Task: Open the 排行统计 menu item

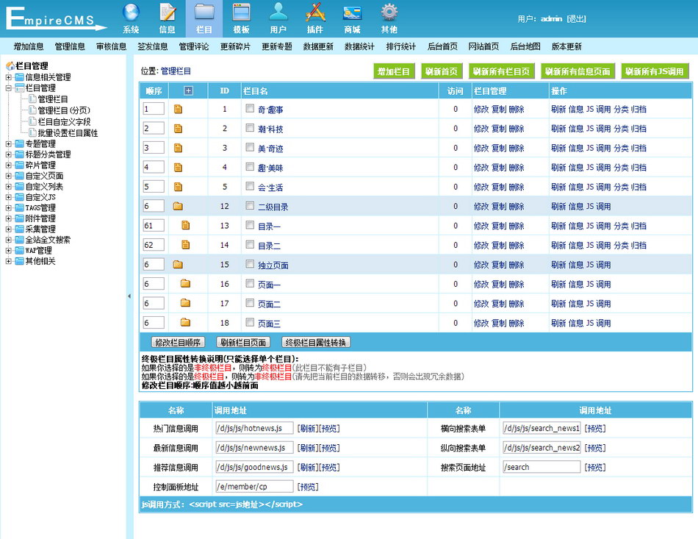Action: tap(400, 46)
